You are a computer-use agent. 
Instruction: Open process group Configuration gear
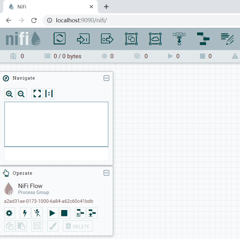point(10,213)
